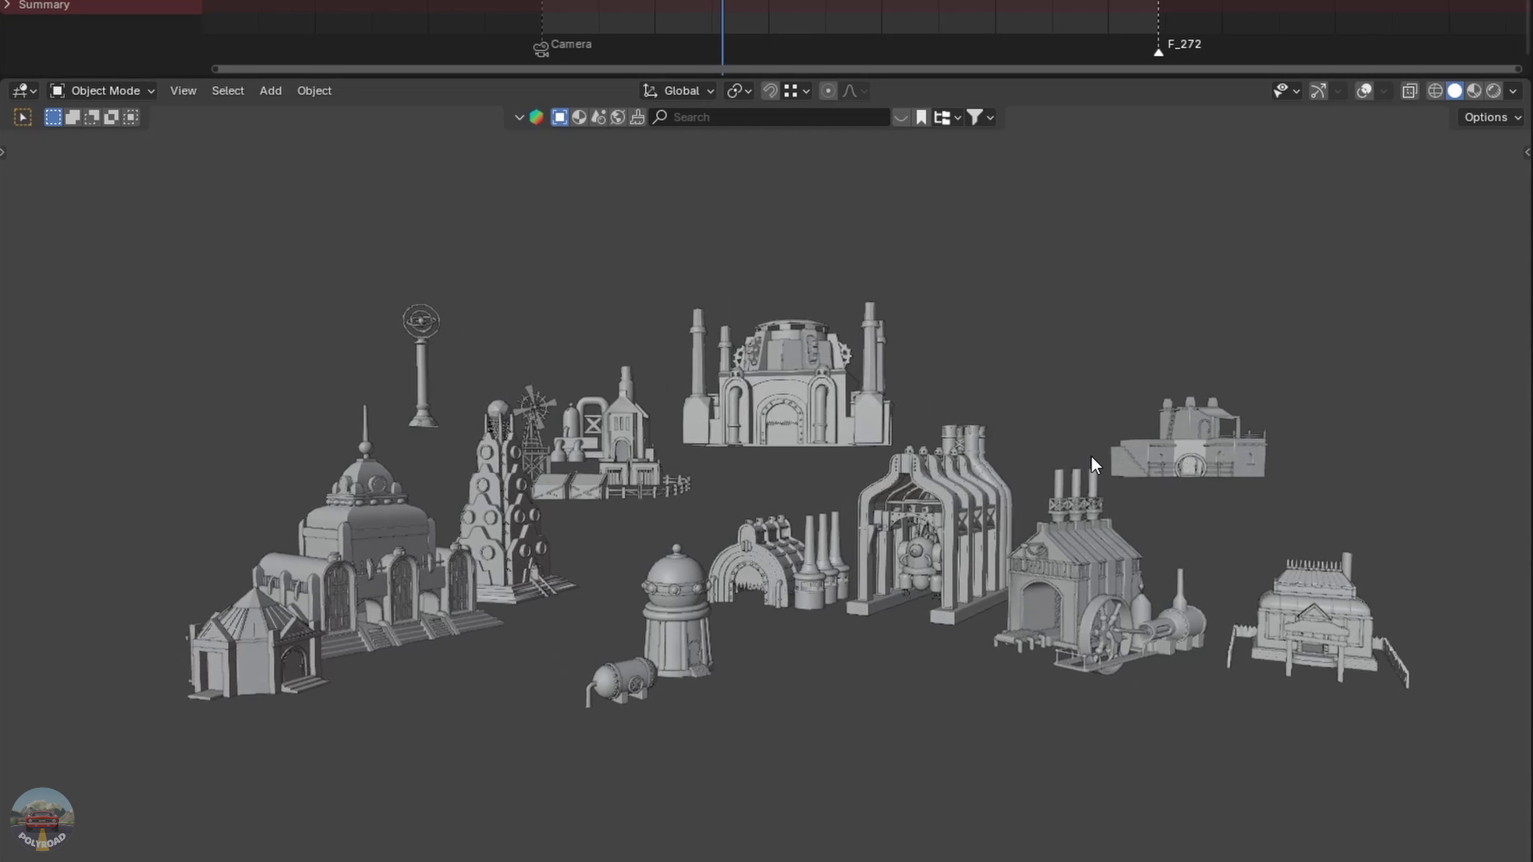Switch to rendered shading
The image size is (1533, 862).
[1493, 91]
